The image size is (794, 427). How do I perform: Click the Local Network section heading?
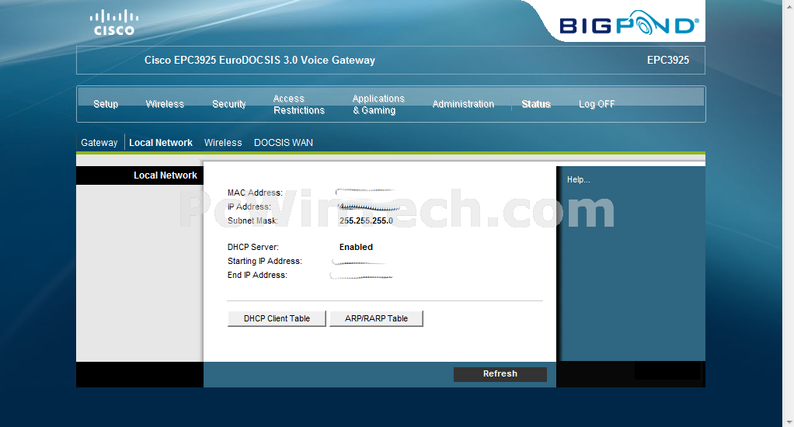pyautogui.click(x=165, y=175)
